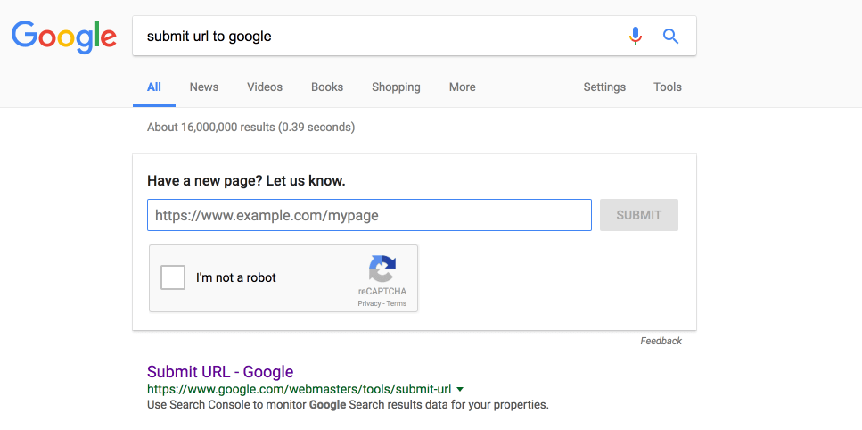Select the Books tab
Screen dimensions: 862x430
[x=327, y=87]
